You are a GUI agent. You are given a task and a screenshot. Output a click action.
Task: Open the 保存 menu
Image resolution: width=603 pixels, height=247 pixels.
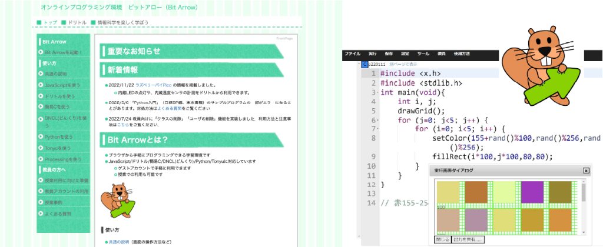click(x=389, y=54)
